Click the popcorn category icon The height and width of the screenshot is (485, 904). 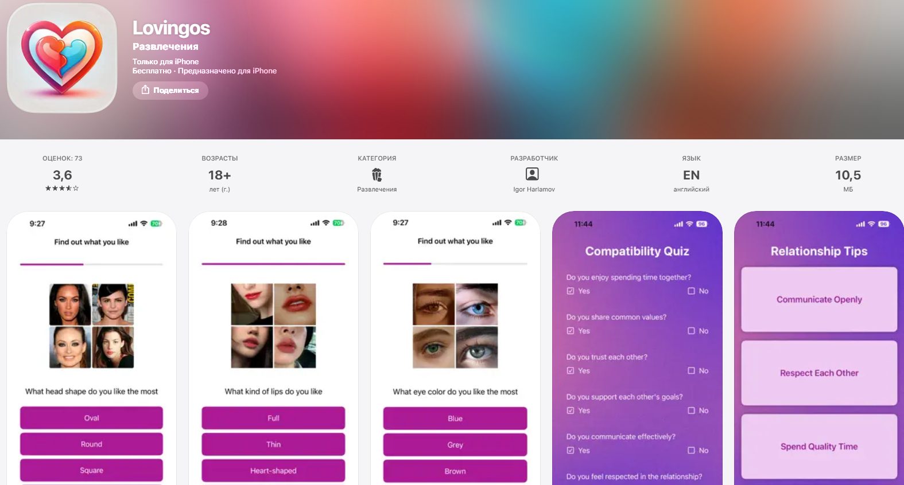(x=377, y=174)
